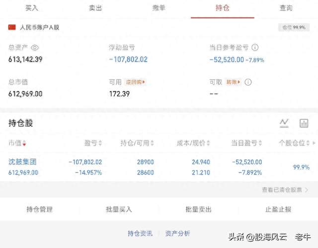The image size is (318, 248).
Task: Switch to the 买入 tab
Action: (x=32, y=8)
